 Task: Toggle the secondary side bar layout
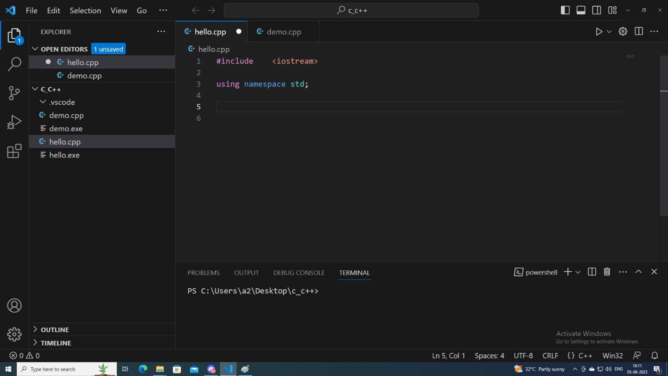coord(597,10)
